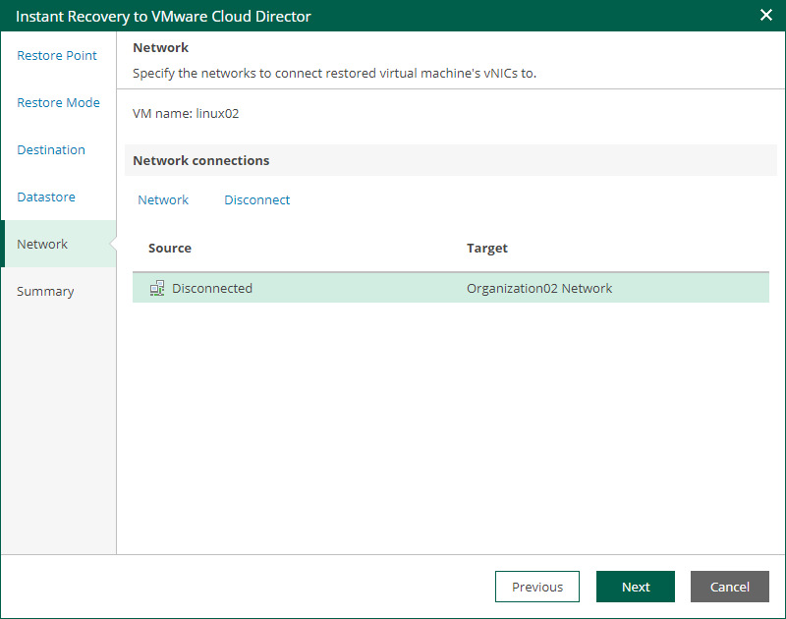Select the Network step in sidebar
The width and height of the screenshot is (786, 619).
pos(42,245)
